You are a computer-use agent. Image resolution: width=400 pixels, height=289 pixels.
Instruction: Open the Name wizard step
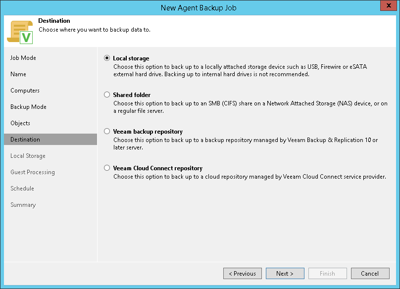18,74
